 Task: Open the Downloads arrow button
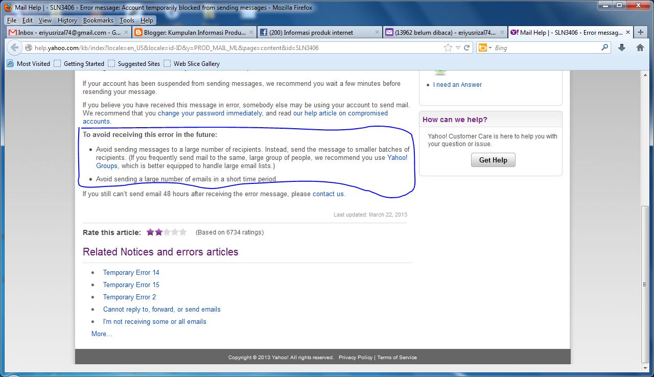click(622, 48)
